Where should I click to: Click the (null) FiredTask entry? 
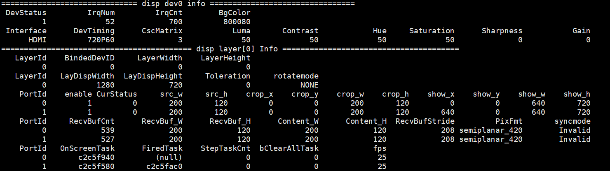coord(169,157)
